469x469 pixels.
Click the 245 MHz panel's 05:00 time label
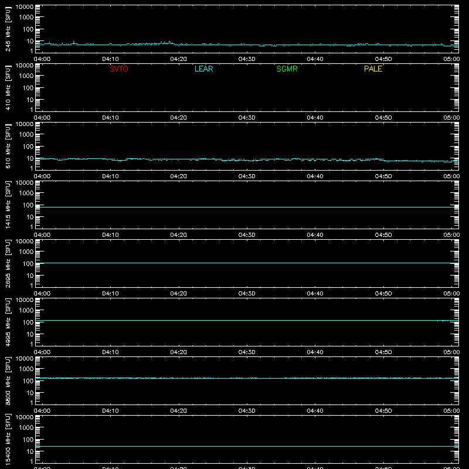(x=451, y=59)
